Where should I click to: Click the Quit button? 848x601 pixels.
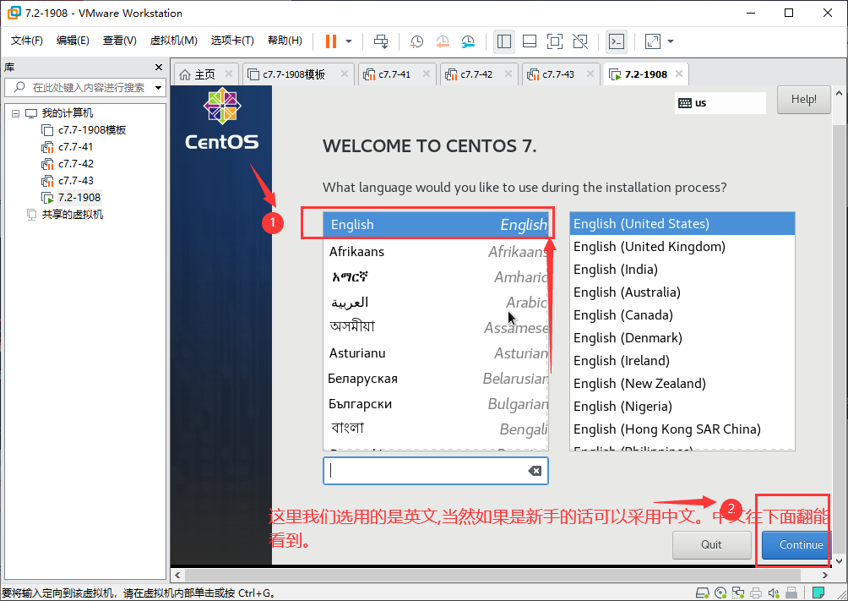(x=712, y=544)
